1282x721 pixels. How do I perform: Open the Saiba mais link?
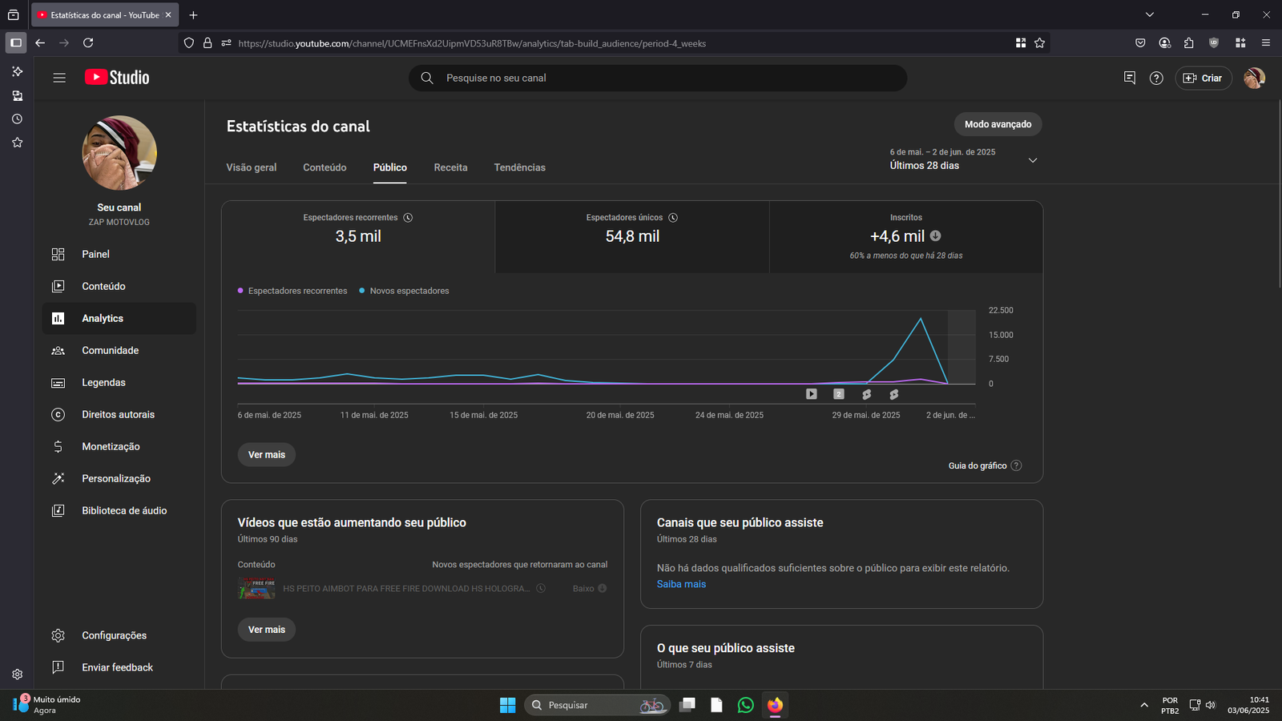click(681, 584)
